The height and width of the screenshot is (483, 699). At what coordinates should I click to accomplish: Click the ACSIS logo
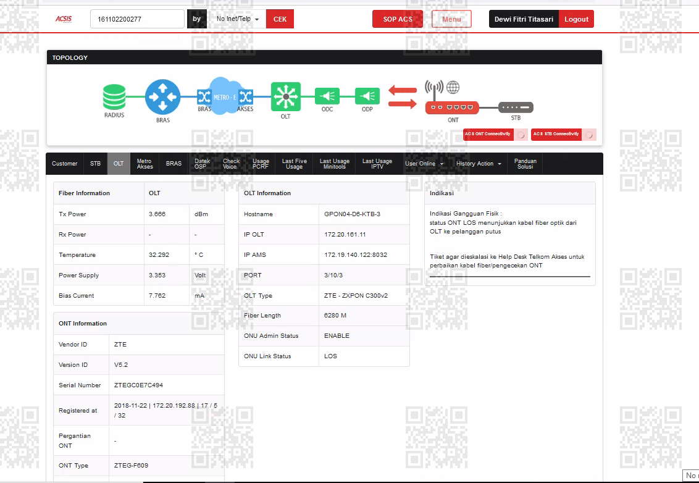pos(64,19)
